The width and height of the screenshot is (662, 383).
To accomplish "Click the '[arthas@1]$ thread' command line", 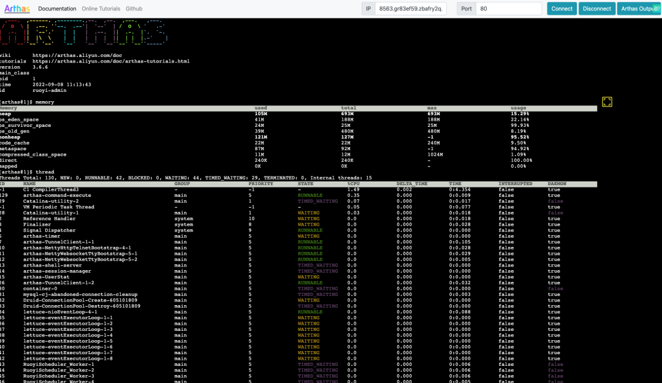I will pos(27,172).
